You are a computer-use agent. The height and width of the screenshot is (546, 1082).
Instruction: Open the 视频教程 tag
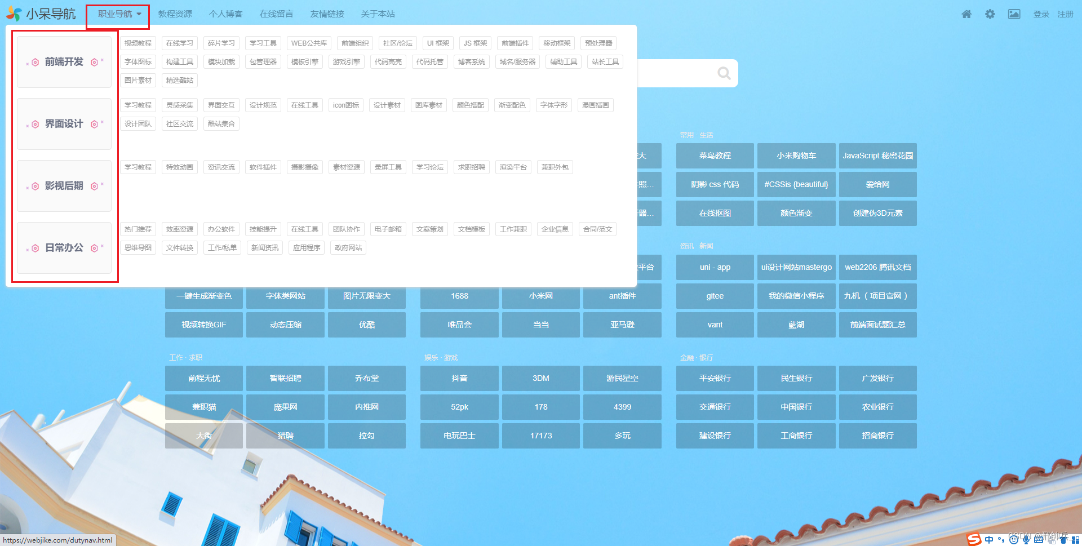[138, 43]
